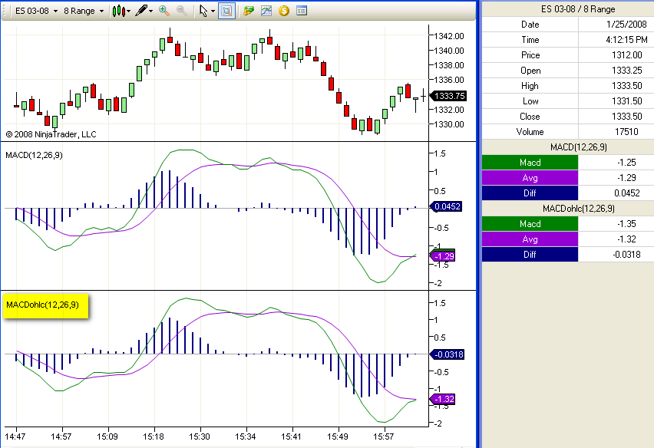The width and height of the screenshot is (654, 448).
Task: Click the Open value 1333.25
Action: click(x=627, y=71)
